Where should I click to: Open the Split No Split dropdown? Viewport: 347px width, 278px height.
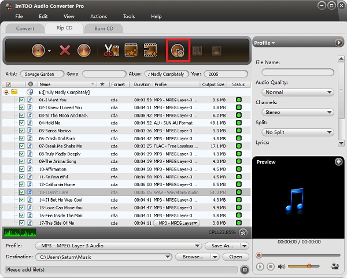[x=298, y=132]
